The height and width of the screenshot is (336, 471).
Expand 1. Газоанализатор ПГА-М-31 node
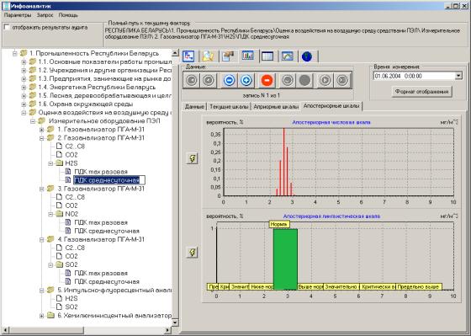click(x=42, y=130)
